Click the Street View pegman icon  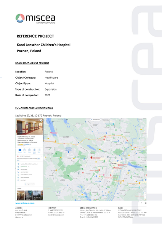coord(145,199)
